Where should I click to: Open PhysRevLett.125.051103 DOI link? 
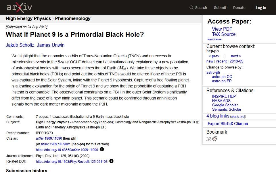click(x=72, y=162)
